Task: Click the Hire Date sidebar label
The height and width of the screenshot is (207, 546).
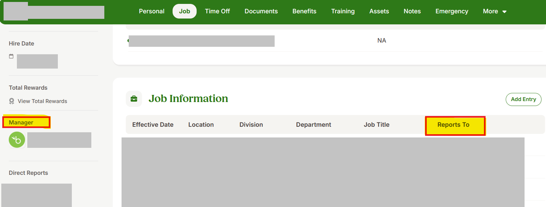Action: (21, 44)
